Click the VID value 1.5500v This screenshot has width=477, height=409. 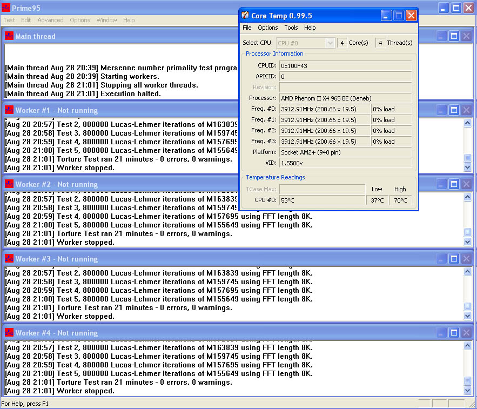tap(345, 163)
